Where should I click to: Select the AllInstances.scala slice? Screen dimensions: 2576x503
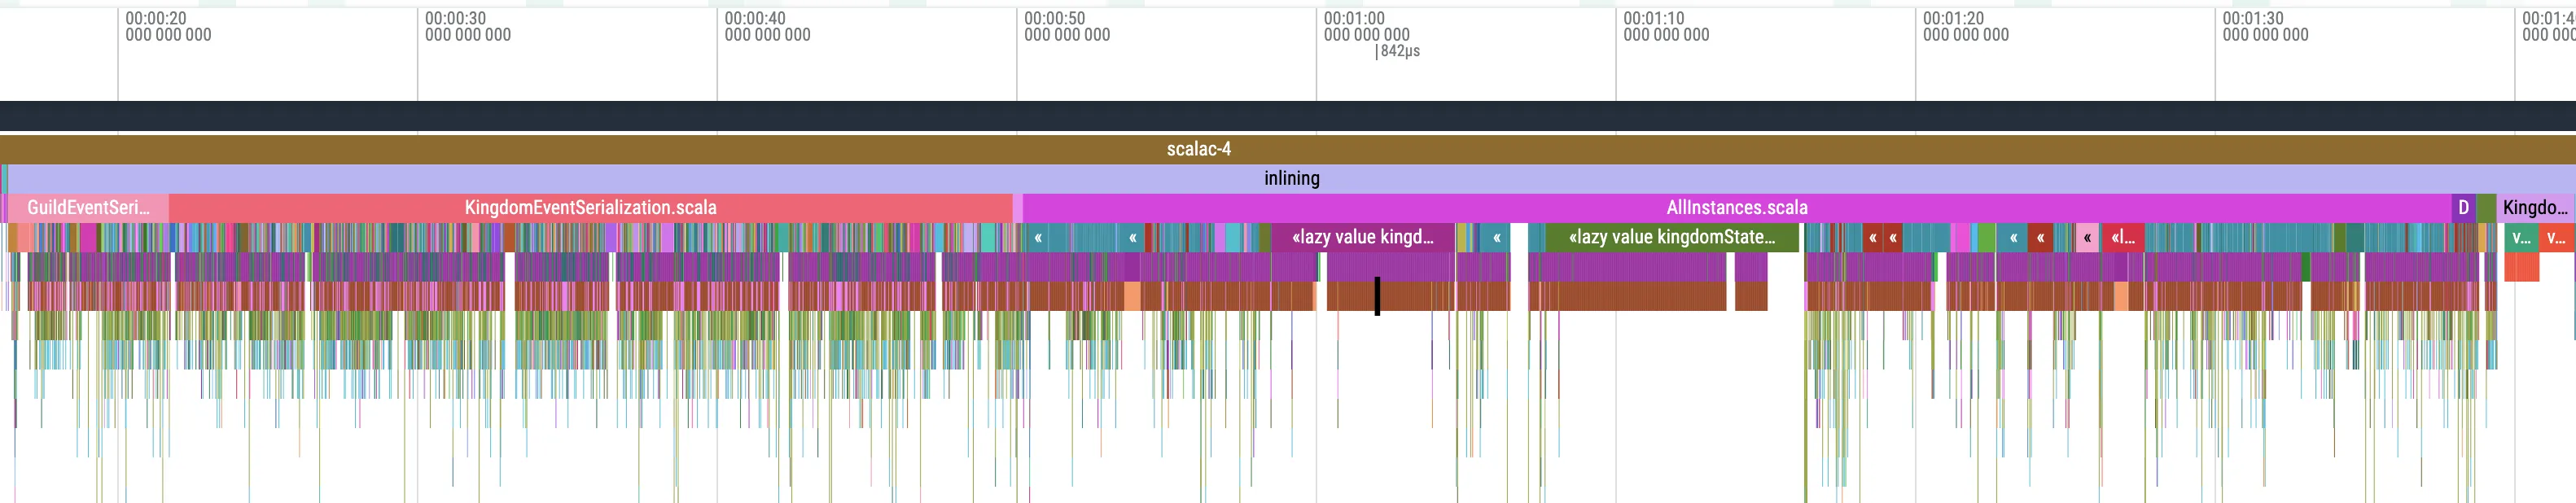click(1736, 208)
